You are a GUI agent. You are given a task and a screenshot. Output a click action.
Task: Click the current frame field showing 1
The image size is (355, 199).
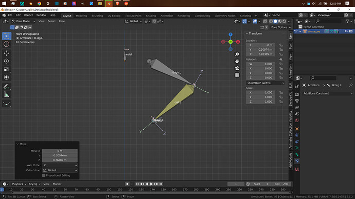[x=236, y=184]
